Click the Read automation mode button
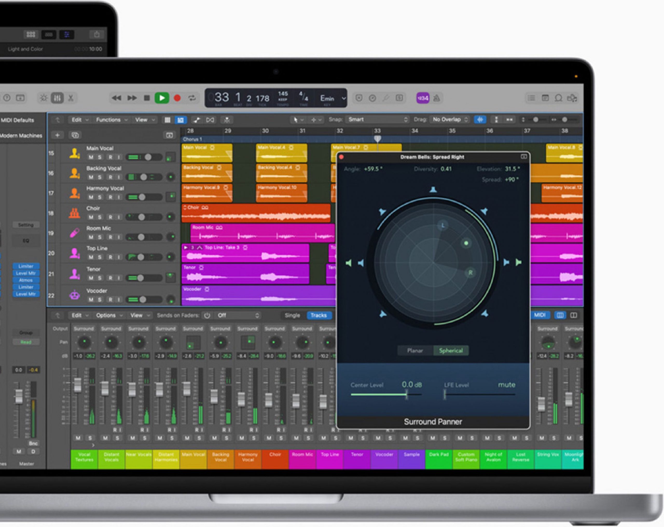This screenshot has width=664, height=527. [x=26, y=342]
